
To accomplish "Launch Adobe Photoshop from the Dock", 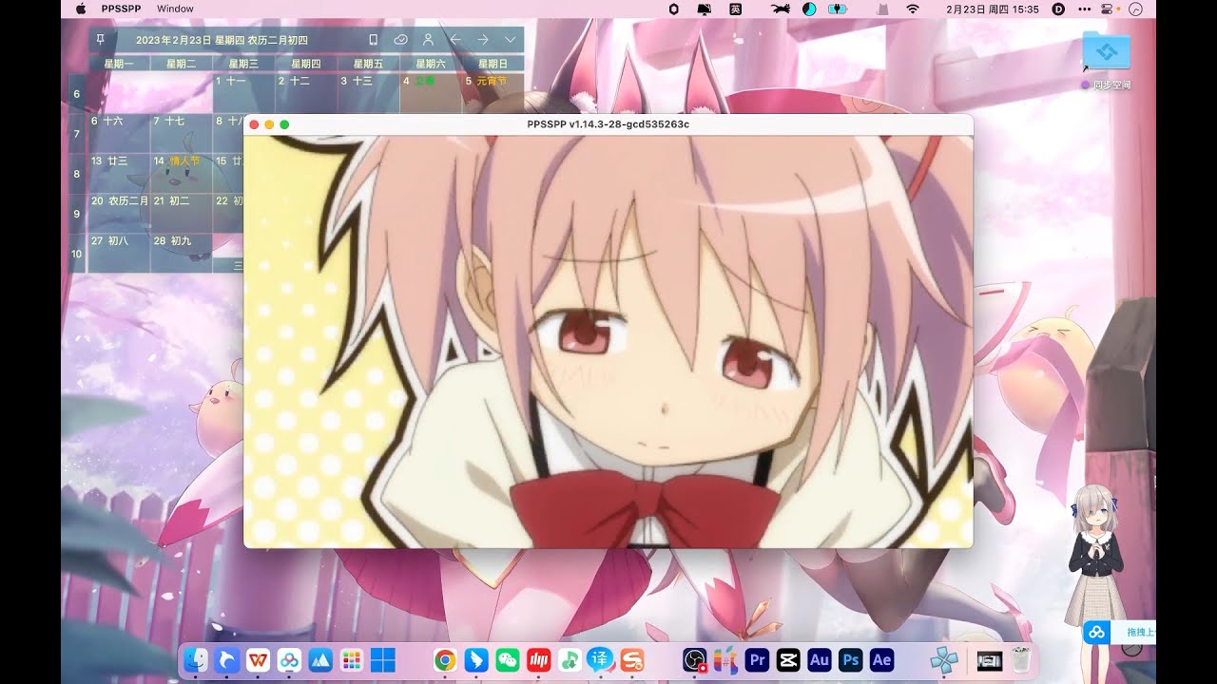I will [851, 660].
